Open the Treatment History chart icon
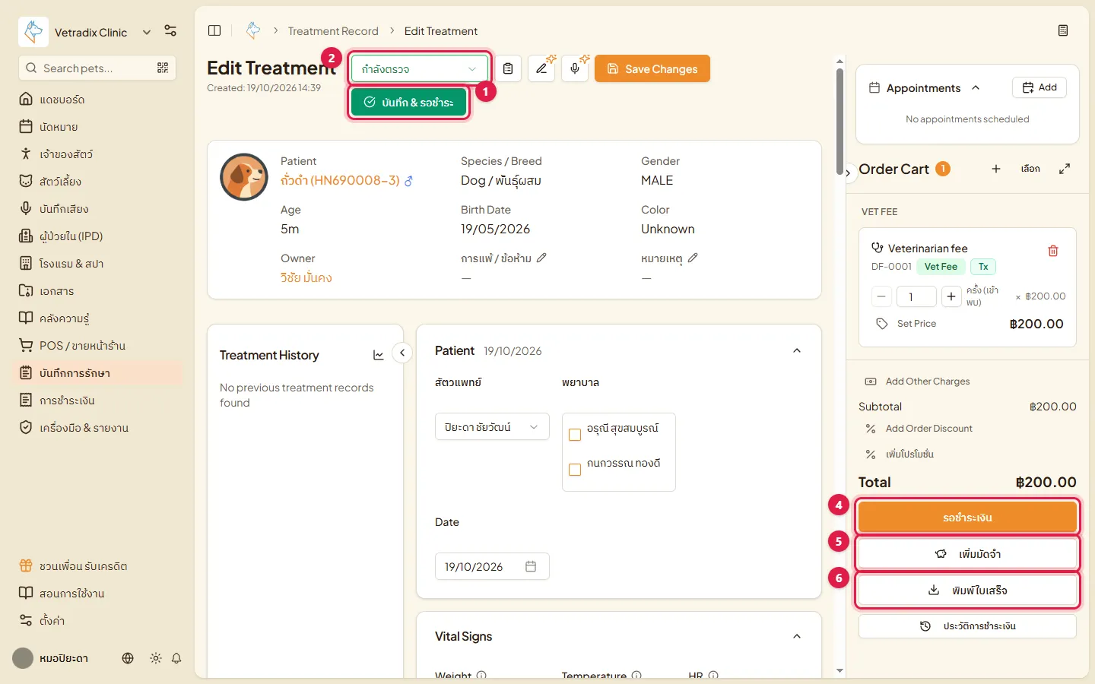This screenshot has width=1095, height=684. coord(378,355)
